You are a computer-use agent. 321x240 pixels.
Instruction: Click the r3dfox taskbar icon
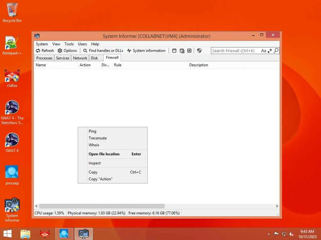[45, 234]
